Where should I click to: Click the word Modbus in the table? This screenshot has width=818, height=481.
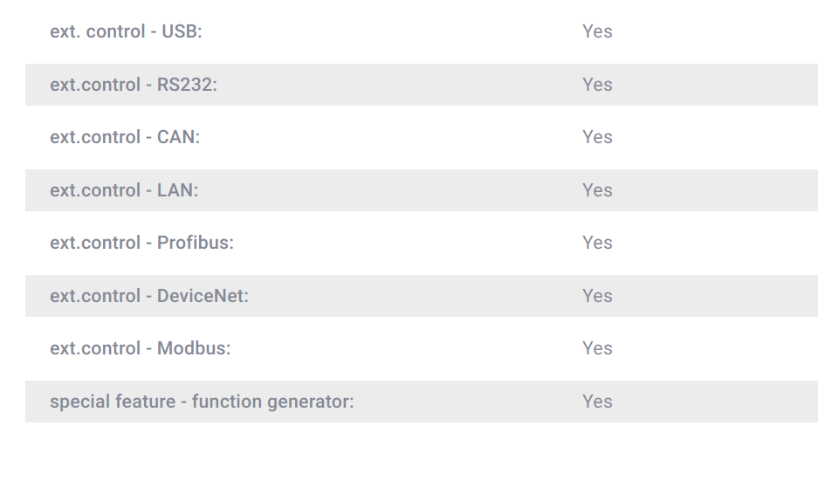pos(192,348)
